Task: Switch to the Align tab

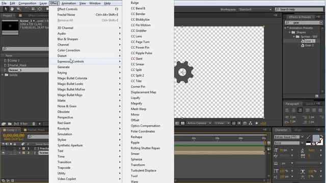Action: click(297, 130)
